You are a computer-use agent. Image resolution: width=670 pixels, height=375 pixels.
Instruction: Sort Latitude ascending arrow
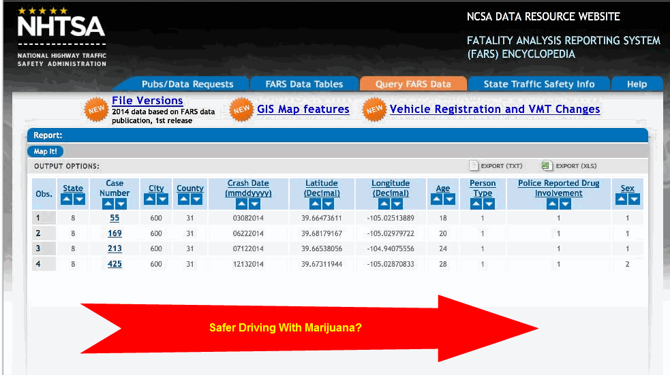click(x=316, y=204)
